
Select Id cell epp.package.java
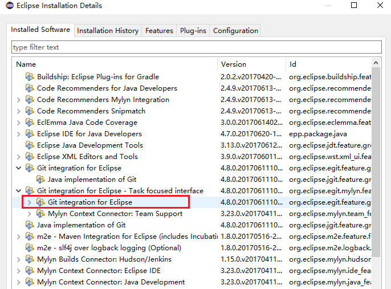pos(318,134)
